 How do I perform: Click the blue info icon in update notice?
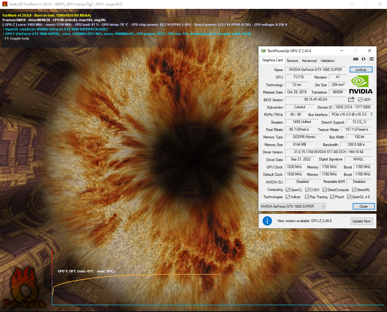tap(267, 221)
